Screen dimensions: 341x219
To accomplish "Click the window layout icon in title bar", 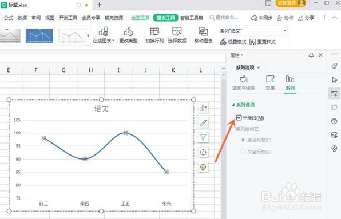I will click(268, 3).
